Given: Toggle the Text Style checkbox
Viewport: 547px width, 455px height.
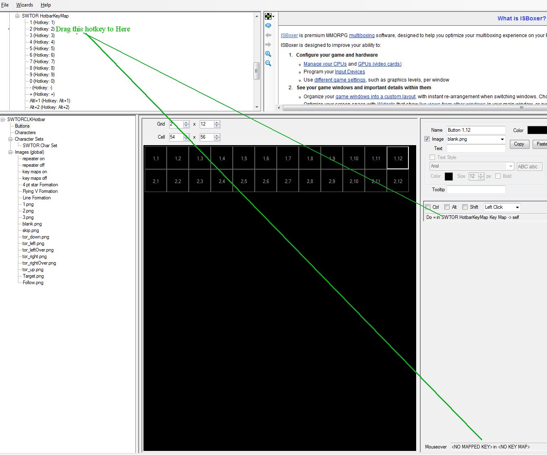Looking at the screenshot, I should pyautogui.click(x=432, y=157).
